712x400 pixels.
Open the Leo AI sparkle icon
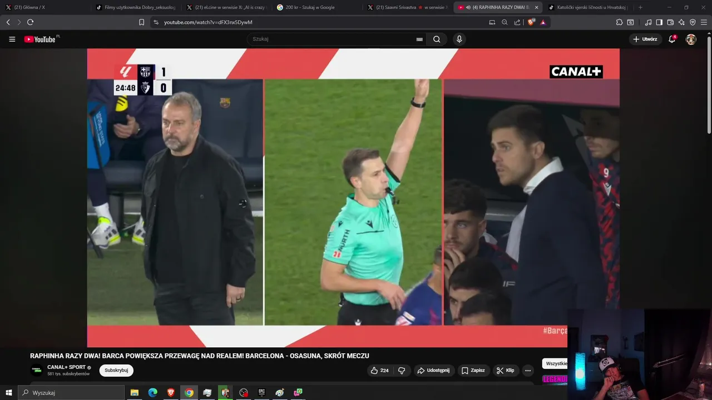(x=681, y=22)
